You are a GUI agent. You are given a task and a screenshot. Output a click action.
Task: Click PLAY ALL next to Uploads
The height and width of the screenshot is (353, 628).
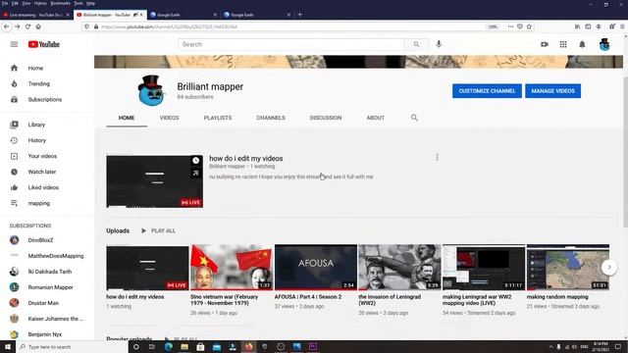pyautogui.click(x=159, y=231)
